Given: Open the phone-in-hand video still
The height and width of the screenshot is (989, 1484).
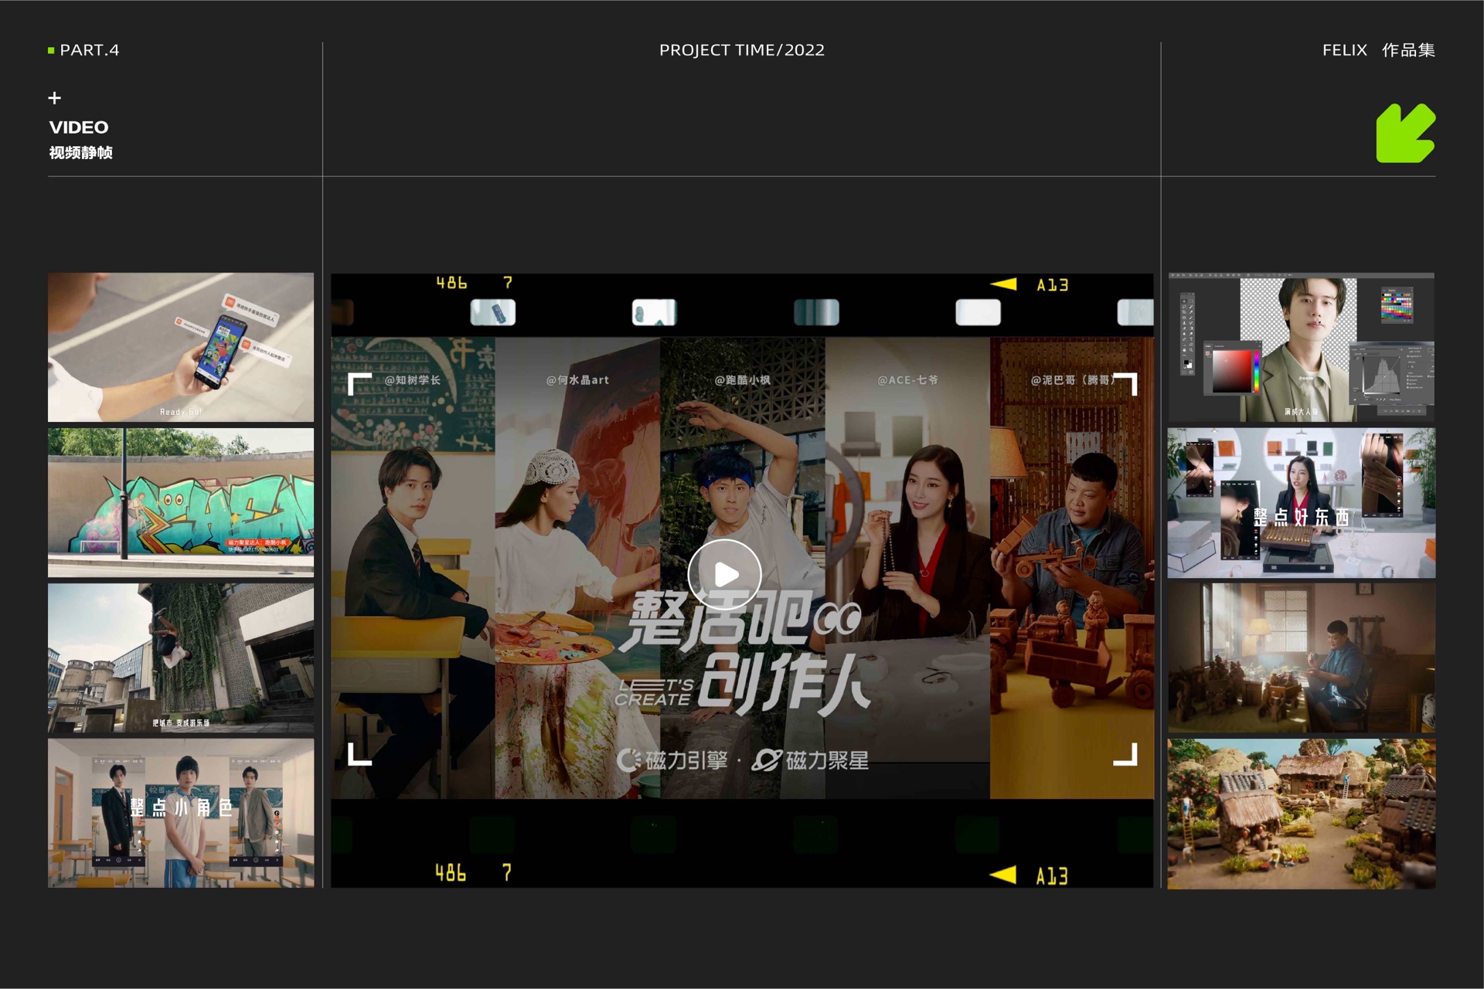Looking at the screenshot, I should [x=181, y=347].
